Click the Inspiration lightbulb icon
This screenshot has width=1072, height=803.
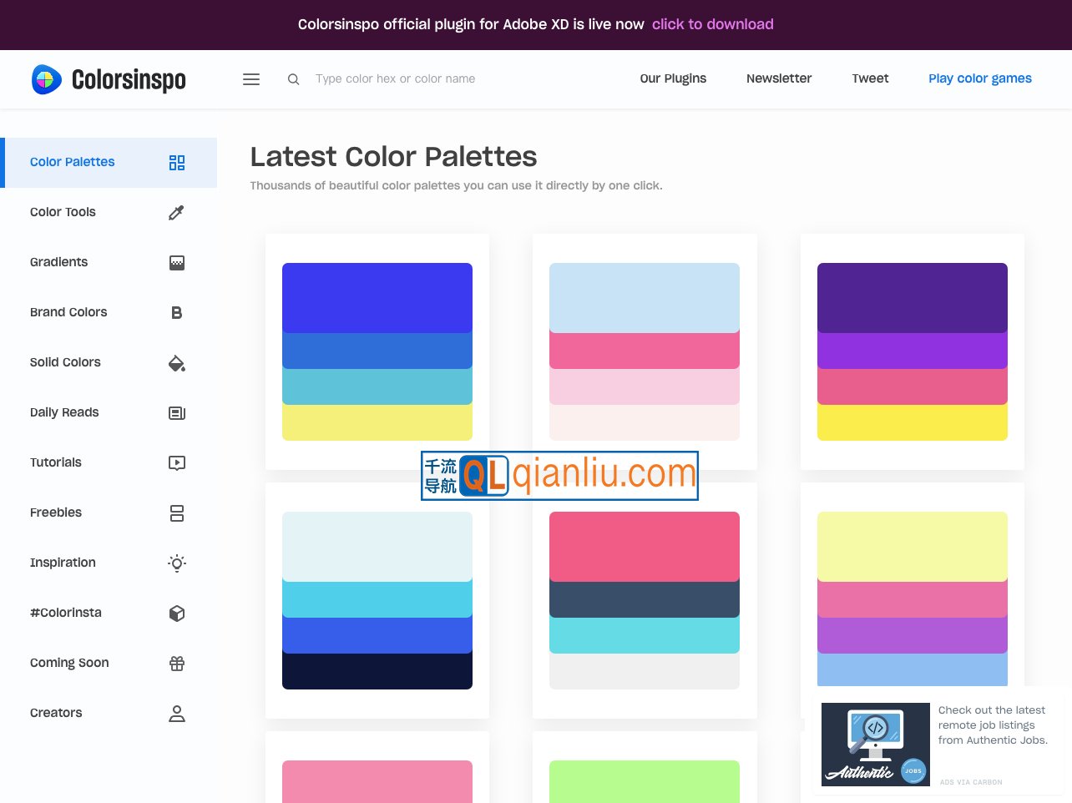coord(176,563)
